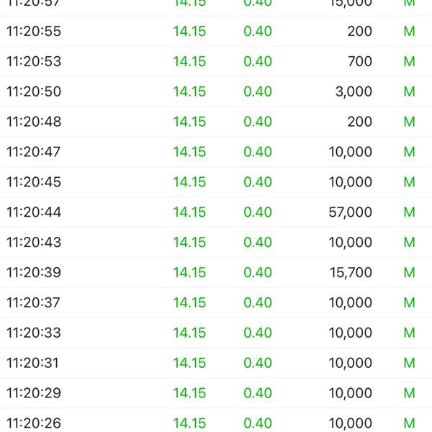Select the 0.40 change at 11:20:48
The width and height of the screenshot is (432, 432).
coord(258,122)
